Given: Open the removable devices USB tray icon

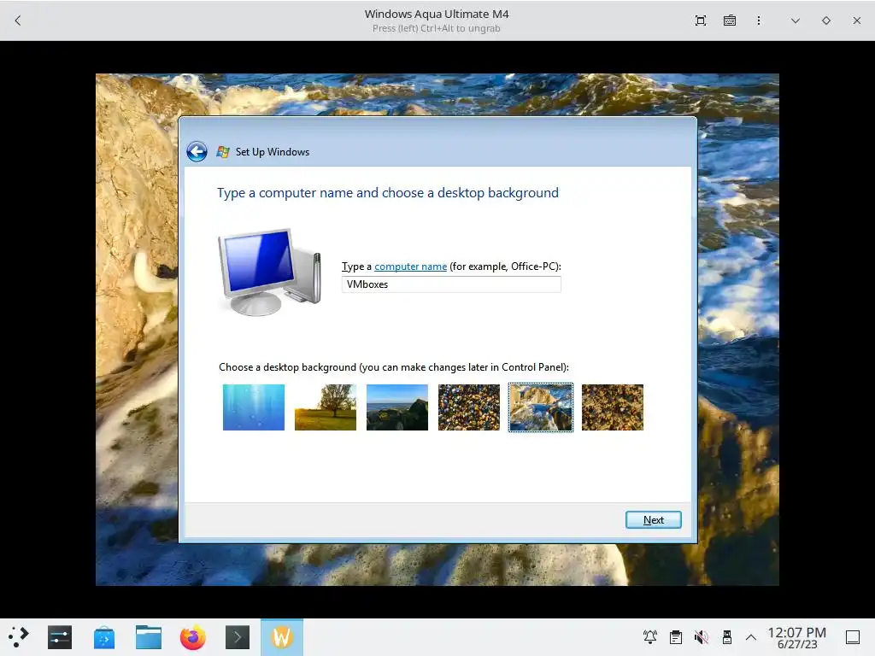Looking at the screenshot, I should [x=726, y=637].
